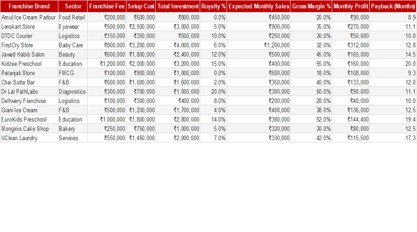Select EuroKids' ₹144,400 monthly profit
The height and width of the screenshot is (232, 417).
pyautogui.click(x=351, y=120)
